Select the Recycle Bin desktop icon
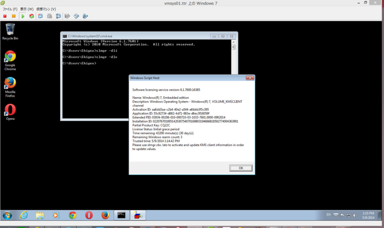384x228 pixels. (x=10, y=32)
